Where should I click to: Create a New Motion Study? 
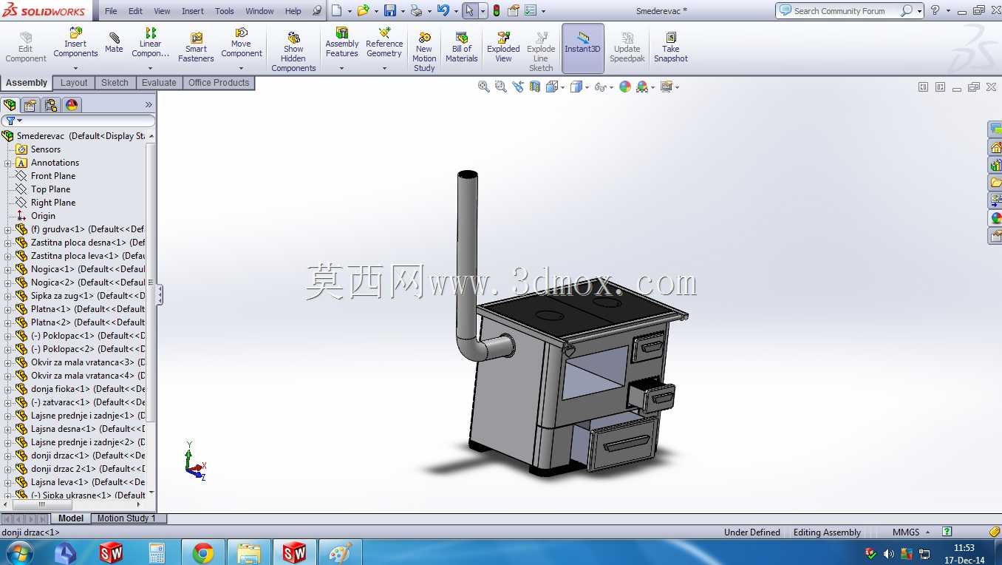[424, 52]
